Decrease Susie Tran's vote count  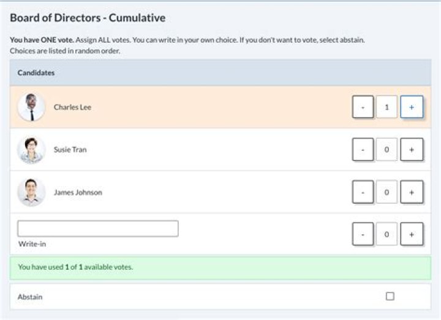[363, 150]
